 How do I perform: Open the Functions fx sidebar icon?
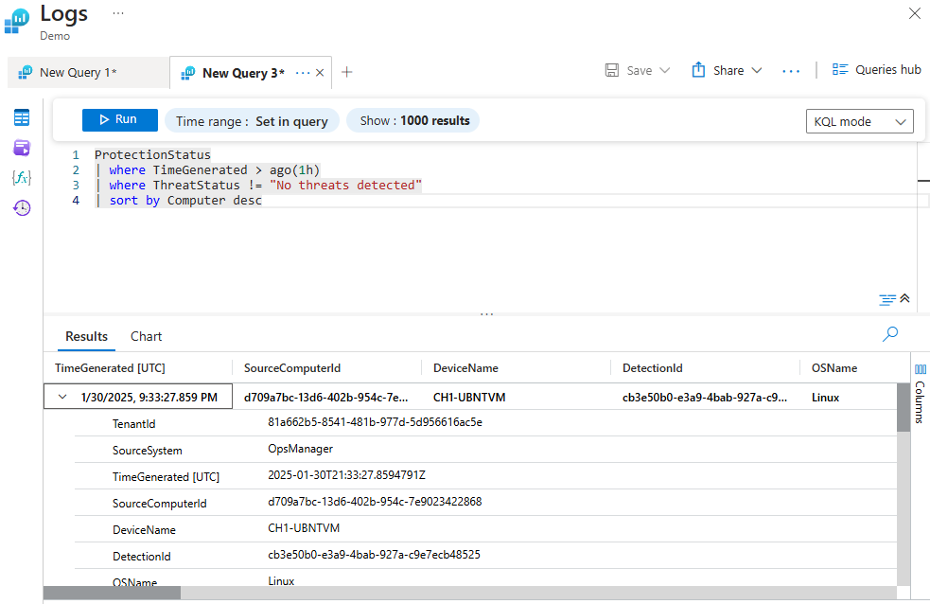click(22, 177)
